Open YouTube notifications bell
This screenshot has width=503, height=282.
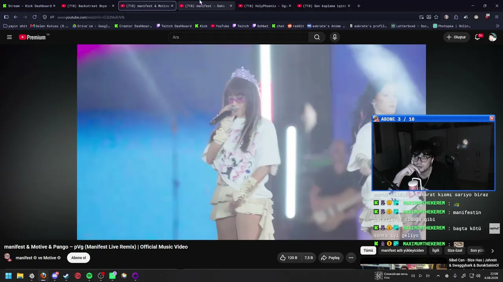(x=477, y=37)
